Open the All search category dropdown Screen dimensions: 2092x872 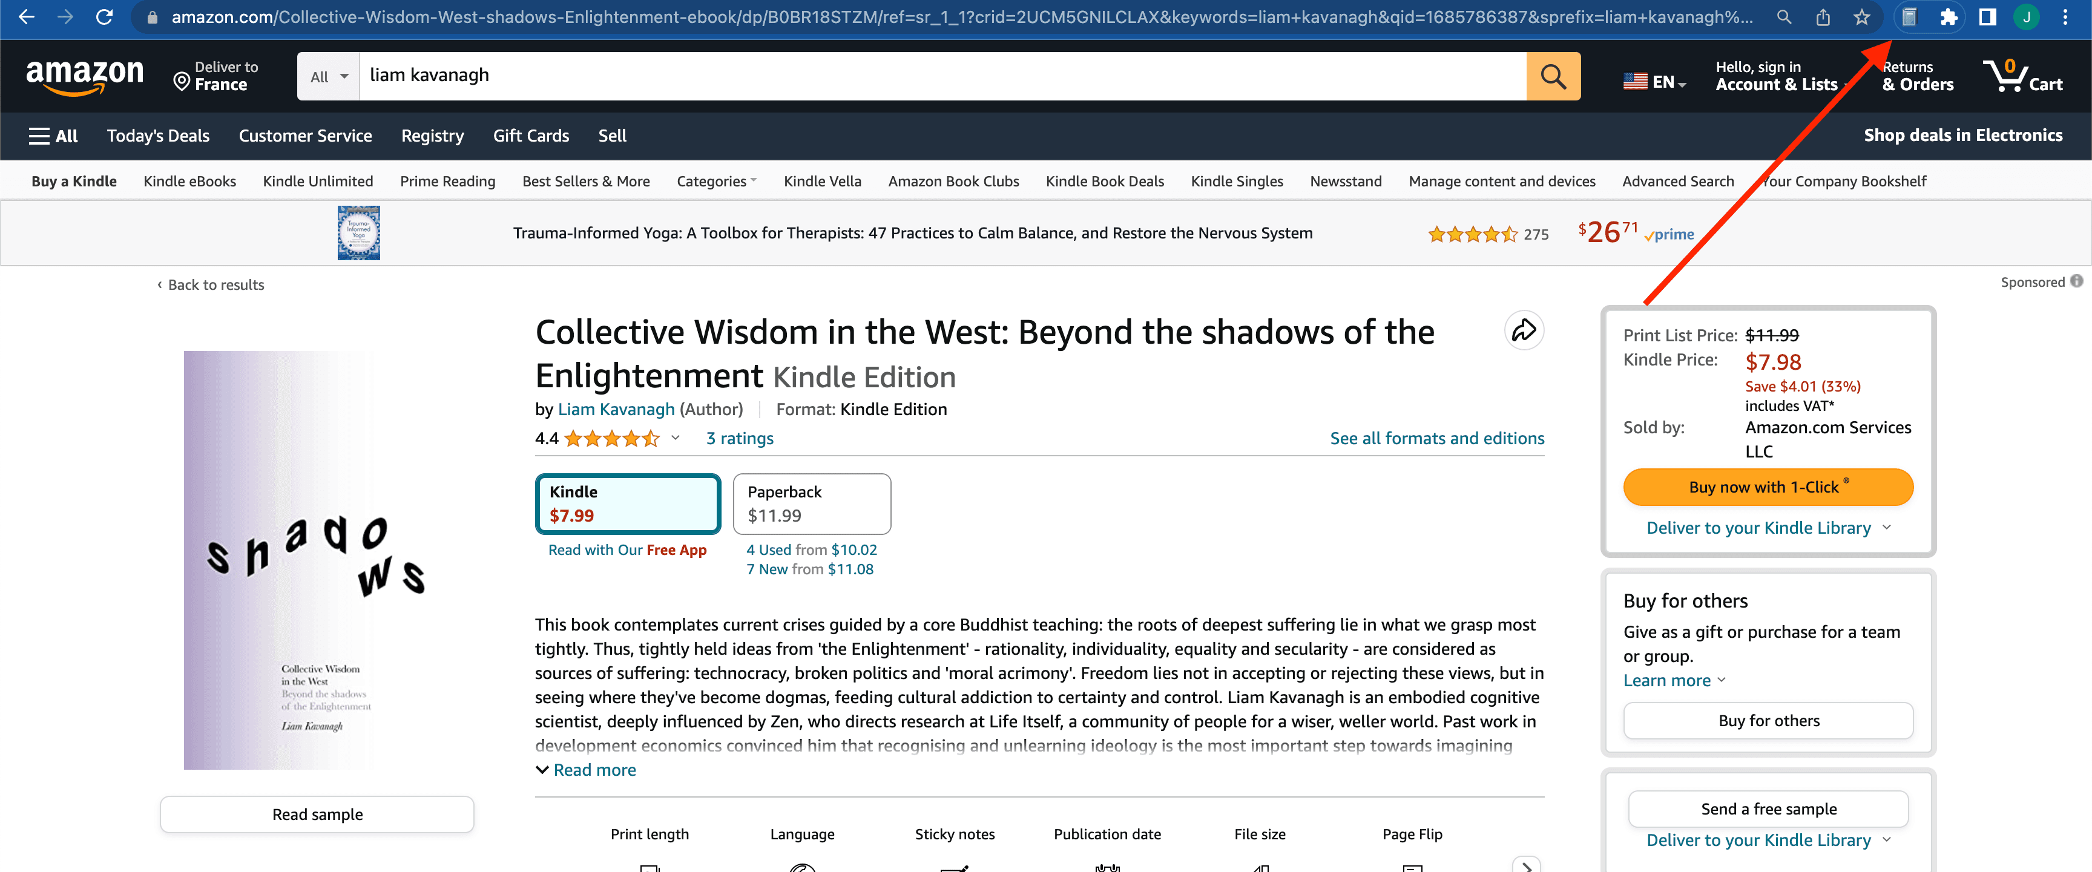[x=328, y=76]
